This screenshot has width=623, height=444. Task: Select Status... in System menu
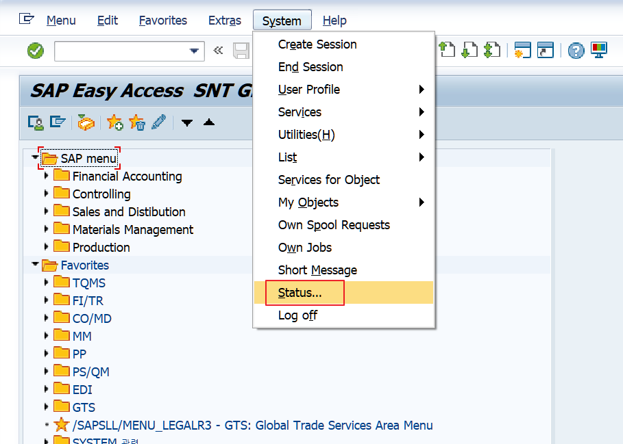point(343,293)
